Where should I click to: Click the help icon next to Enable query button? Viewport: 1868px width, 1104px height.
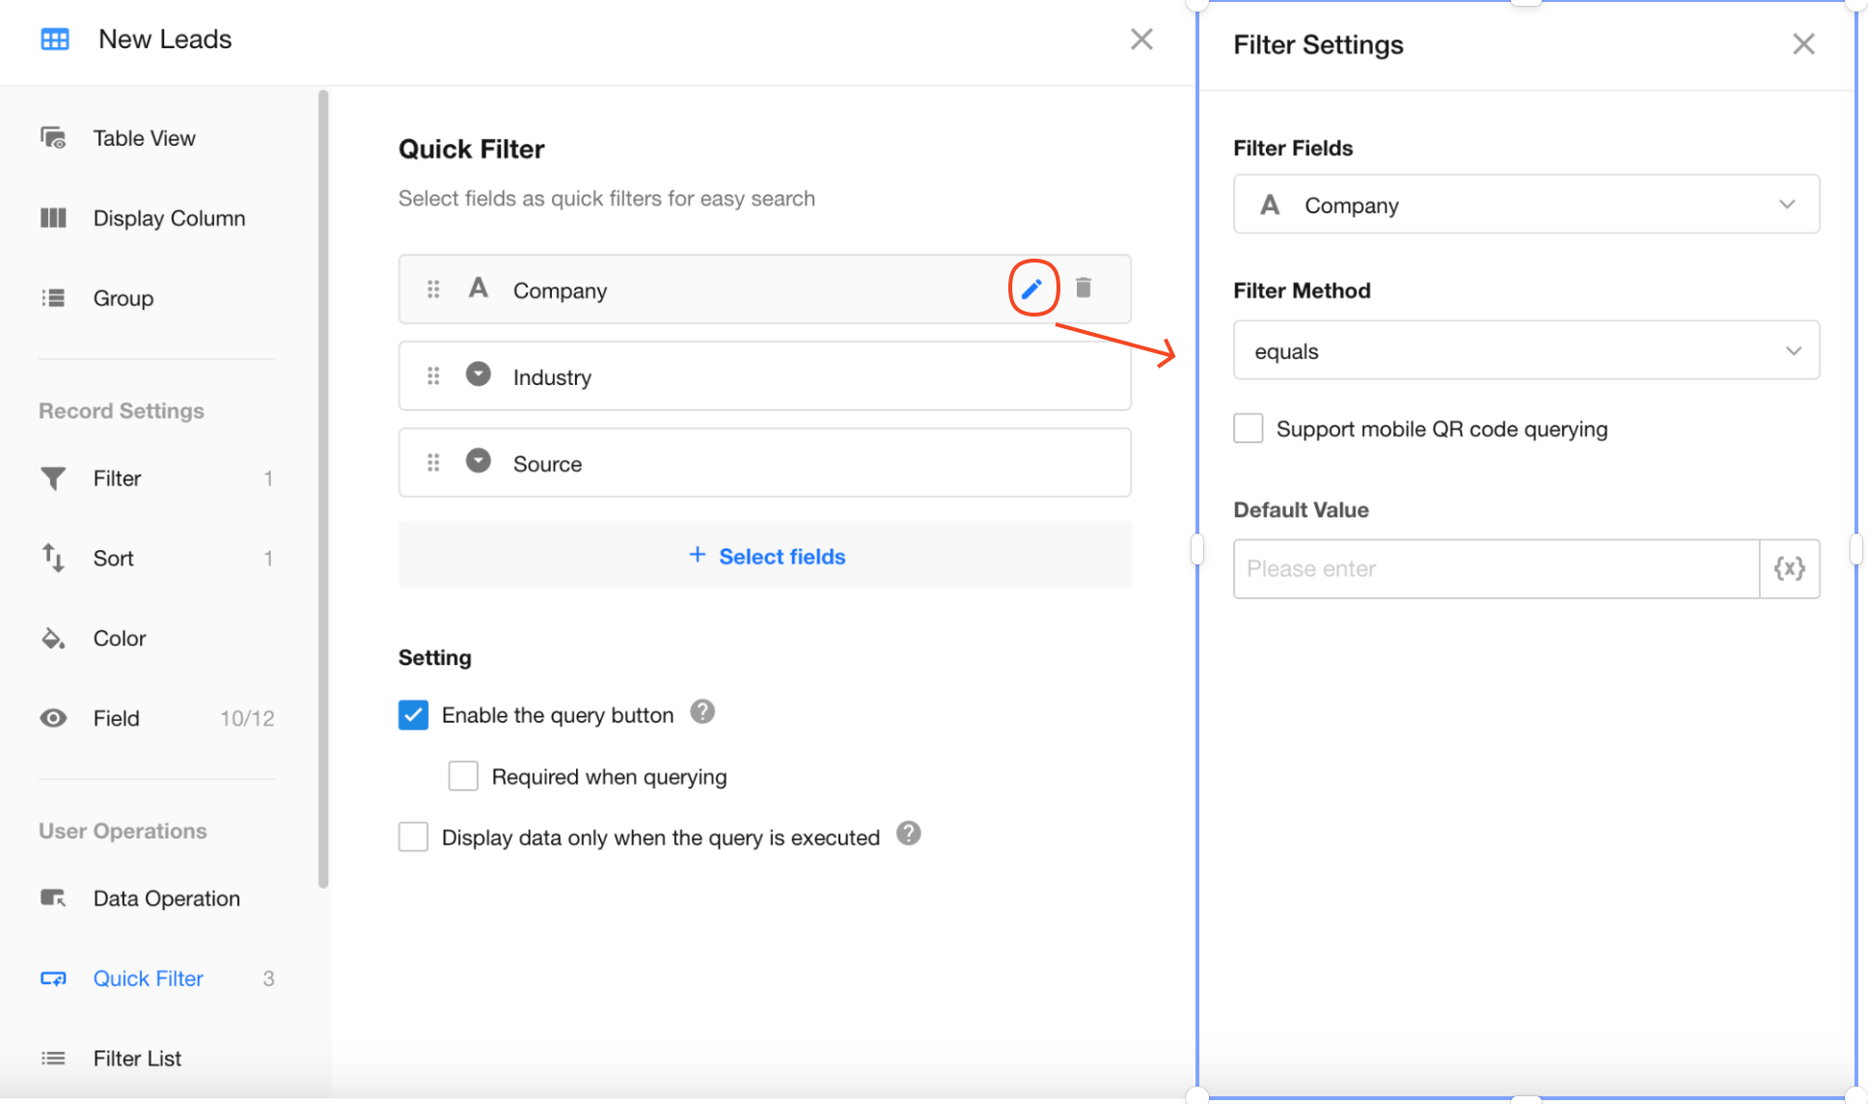pos(702,712)
